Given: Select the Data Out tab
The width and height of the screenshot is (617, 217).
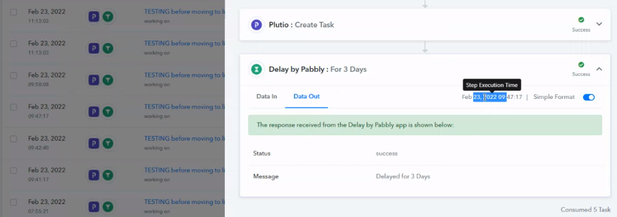Looking at the screenshot, I should pos(307,97).
